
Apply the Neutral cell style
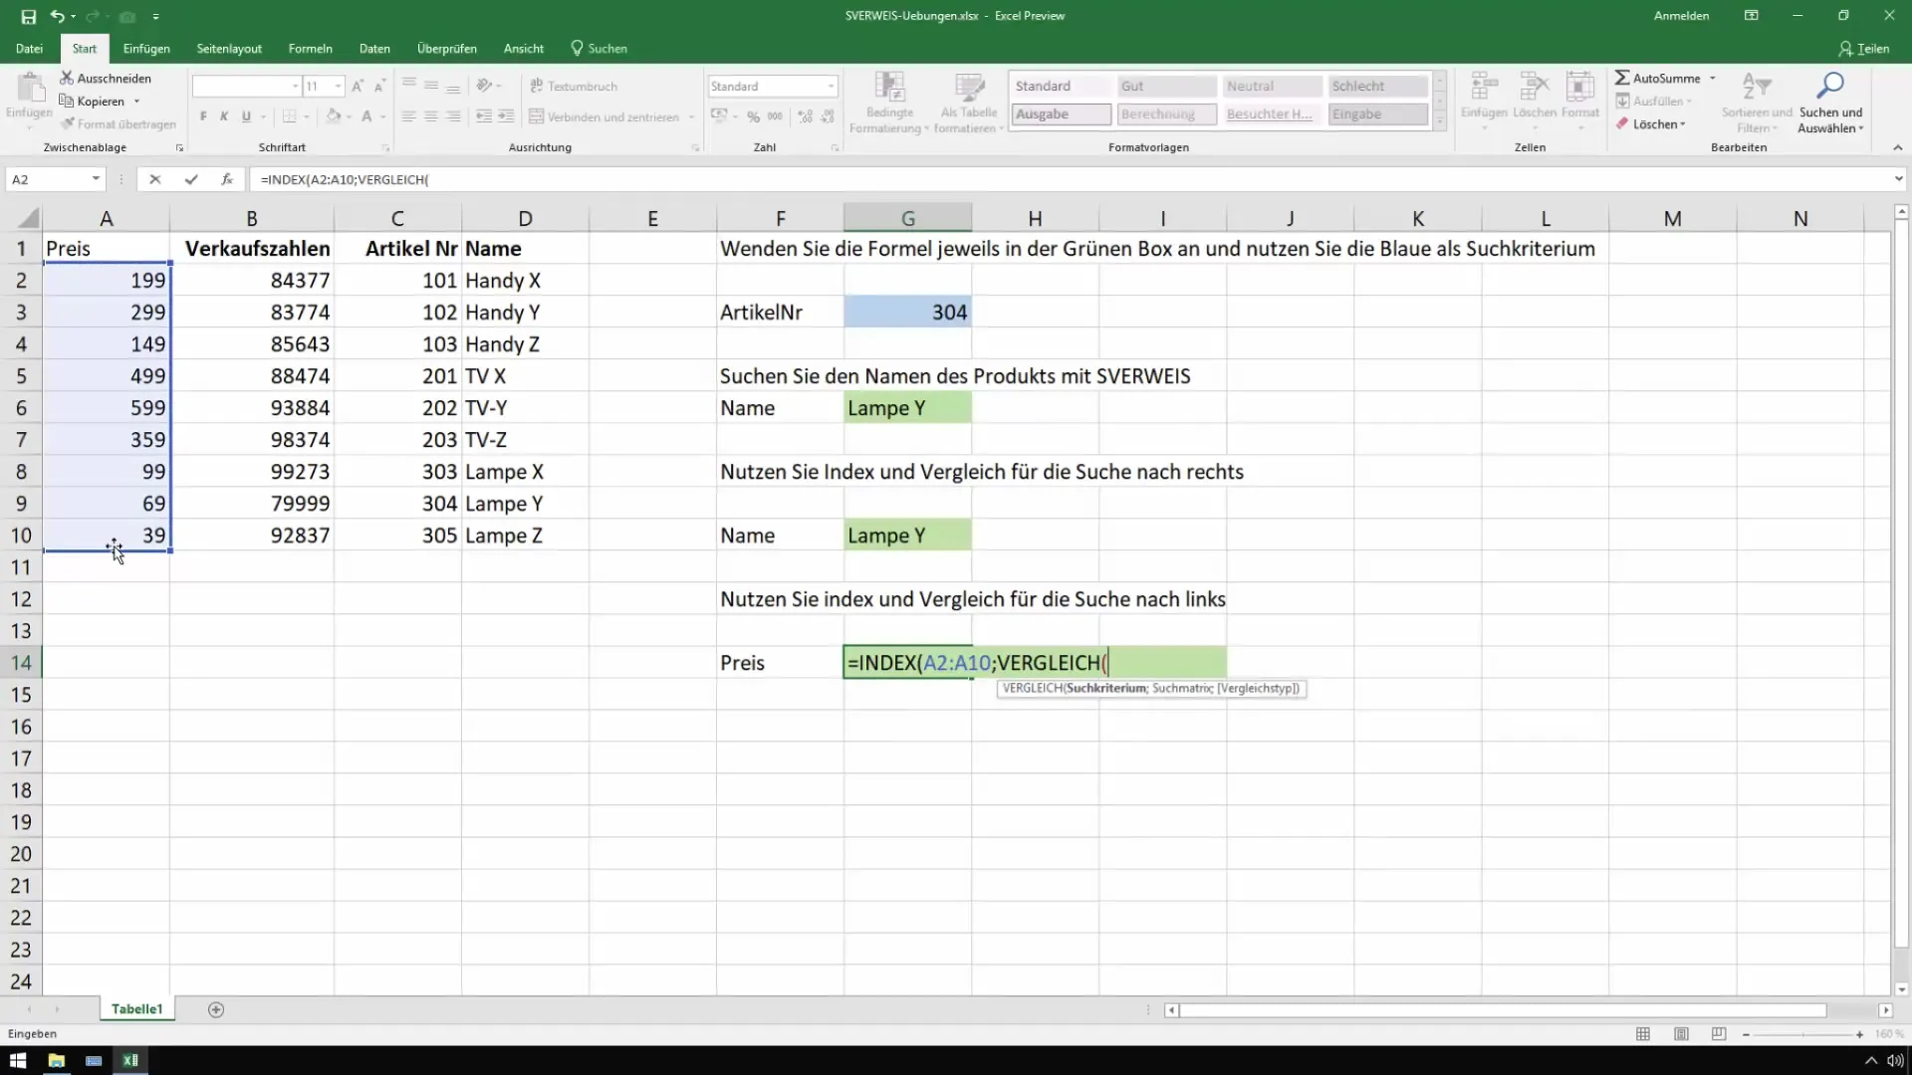[1272, 87]
